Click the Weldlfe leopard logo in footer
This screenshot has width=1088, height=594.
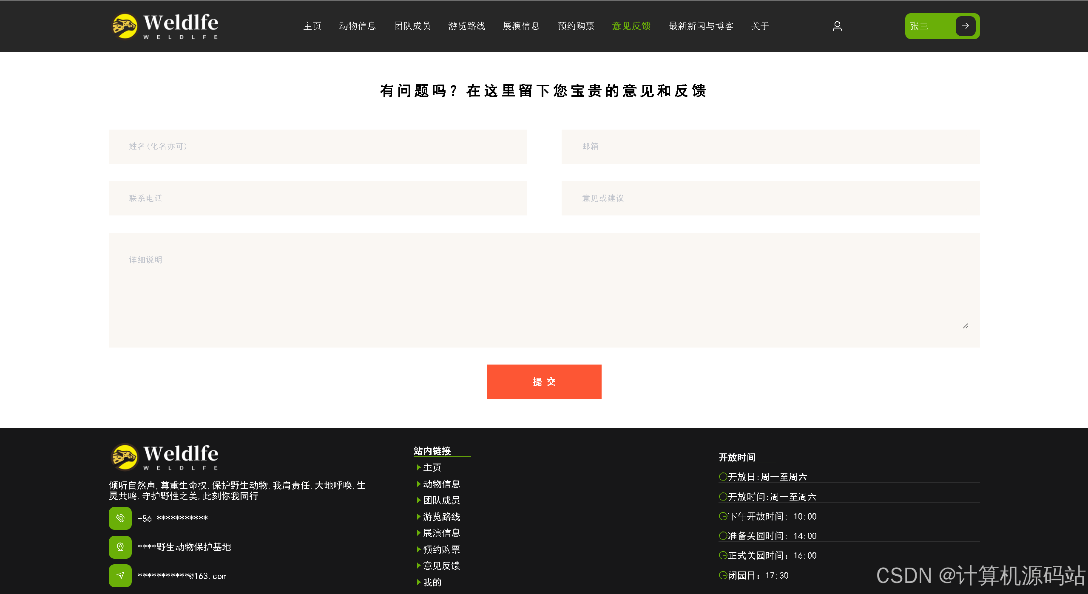point(165,457)
